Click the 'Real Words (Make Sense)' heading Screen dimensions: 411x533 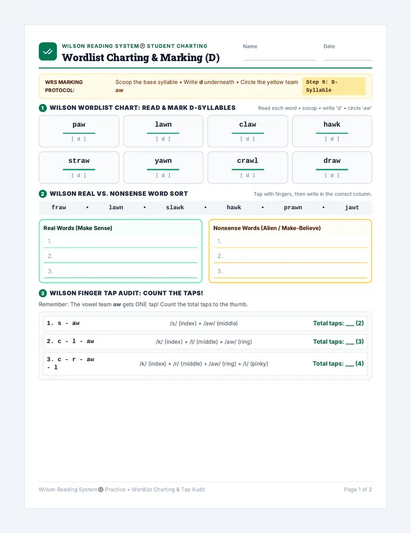click(78, 228)
